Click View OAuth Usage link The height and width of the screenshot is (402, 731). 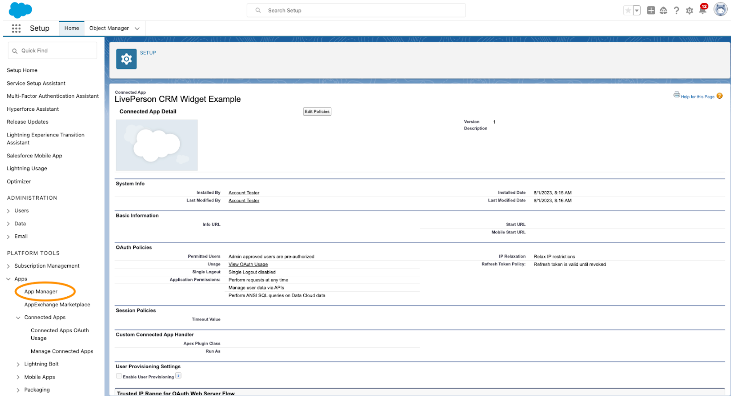248,265
